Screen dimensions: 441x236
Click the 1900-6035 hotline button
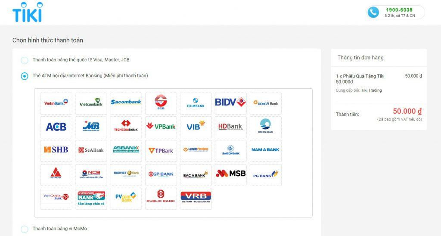pos(395,12)
